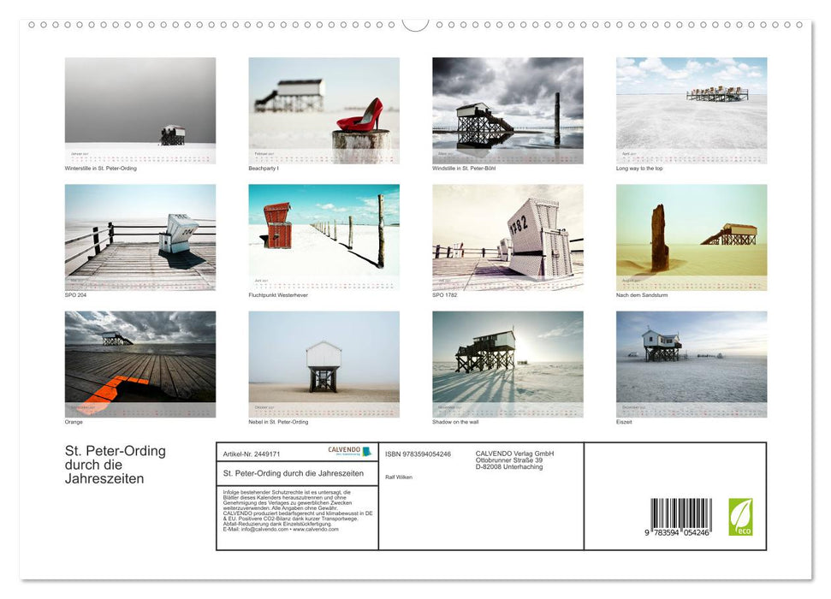Click the hanging notch in the spiral binding

pos(415,25)
